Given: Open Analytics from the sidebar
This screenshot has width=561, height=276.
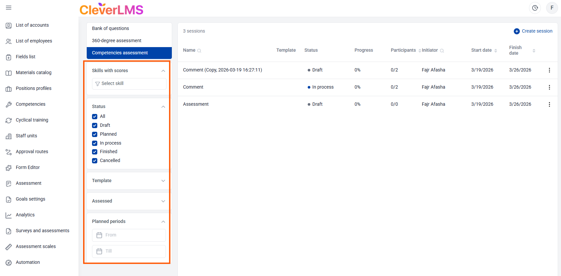Looking at the screenshot, I should [x=25, y=215].
